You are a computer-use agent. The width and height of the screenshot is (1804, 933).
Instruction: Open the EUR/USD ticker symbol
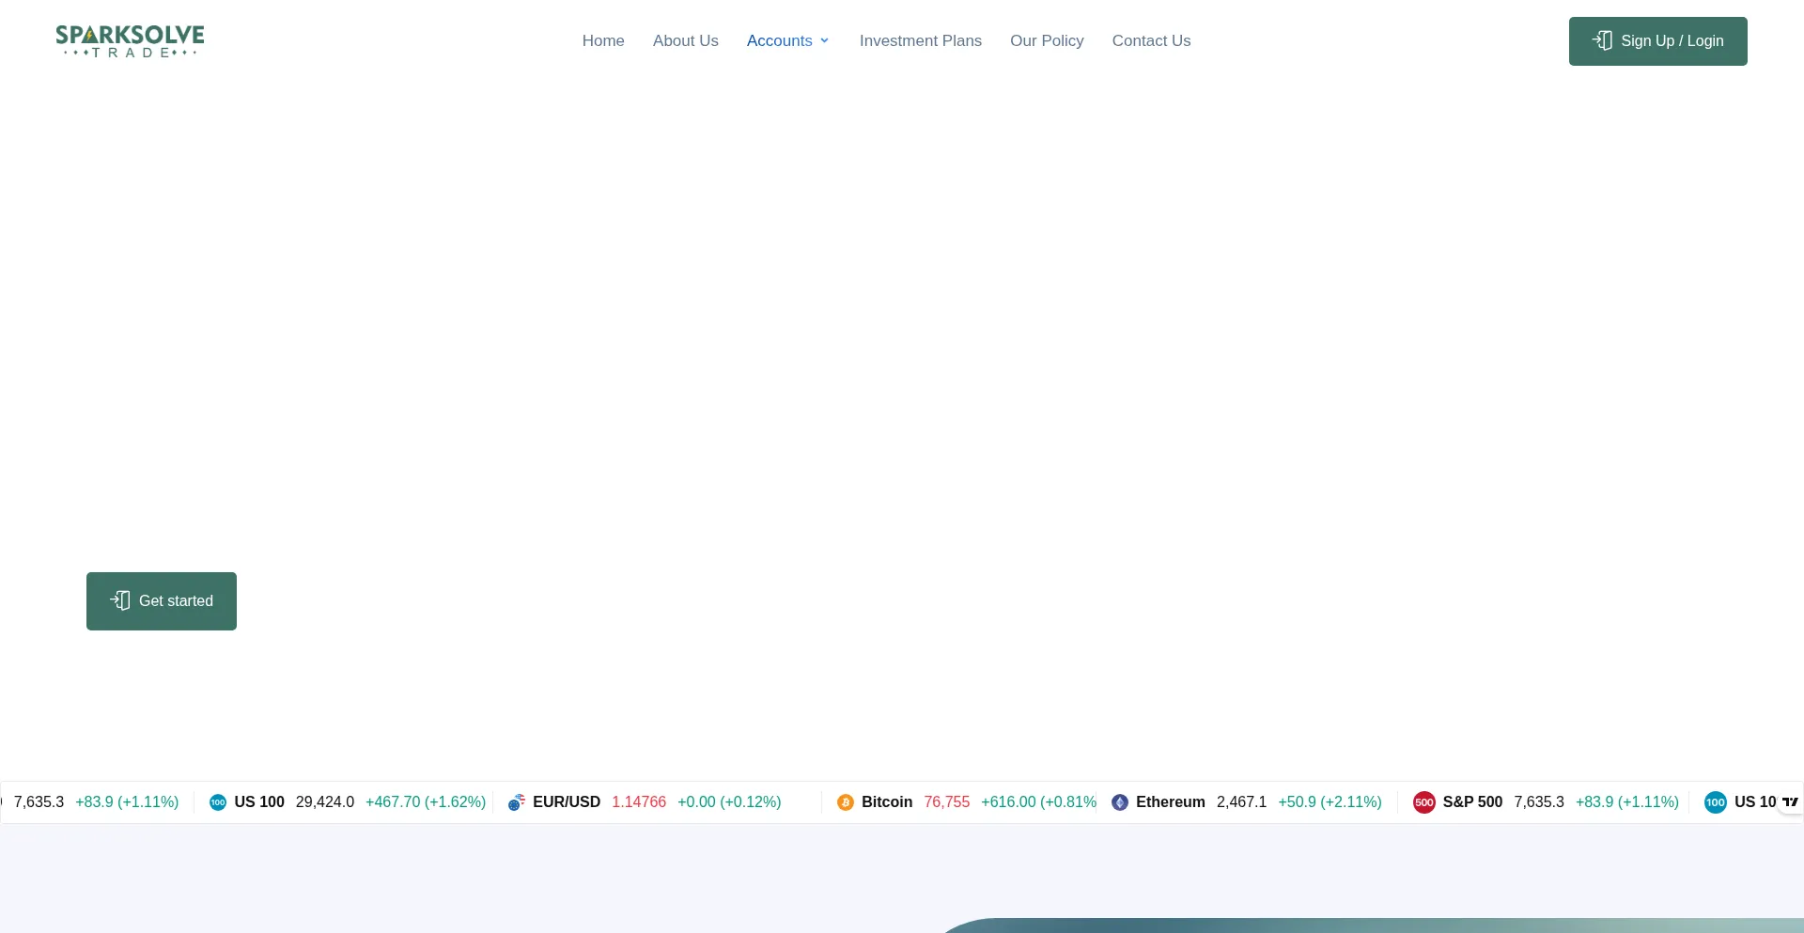click(x=567, y=802)
